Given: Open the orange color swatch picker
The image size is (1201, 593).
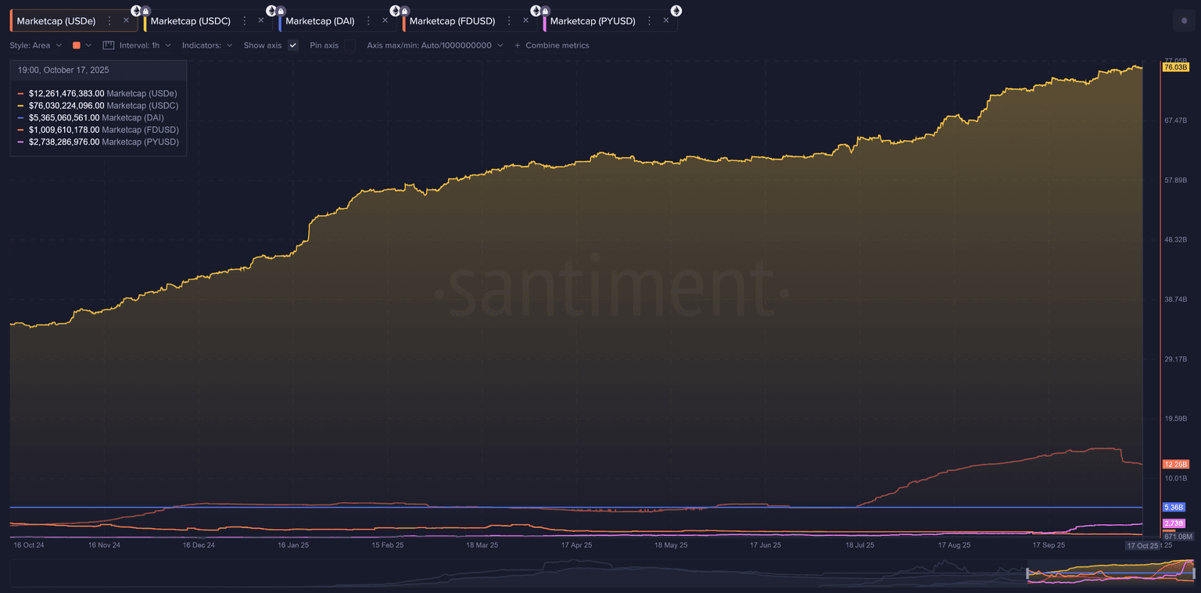Looking at the screenshot, I should click(81, 45).
